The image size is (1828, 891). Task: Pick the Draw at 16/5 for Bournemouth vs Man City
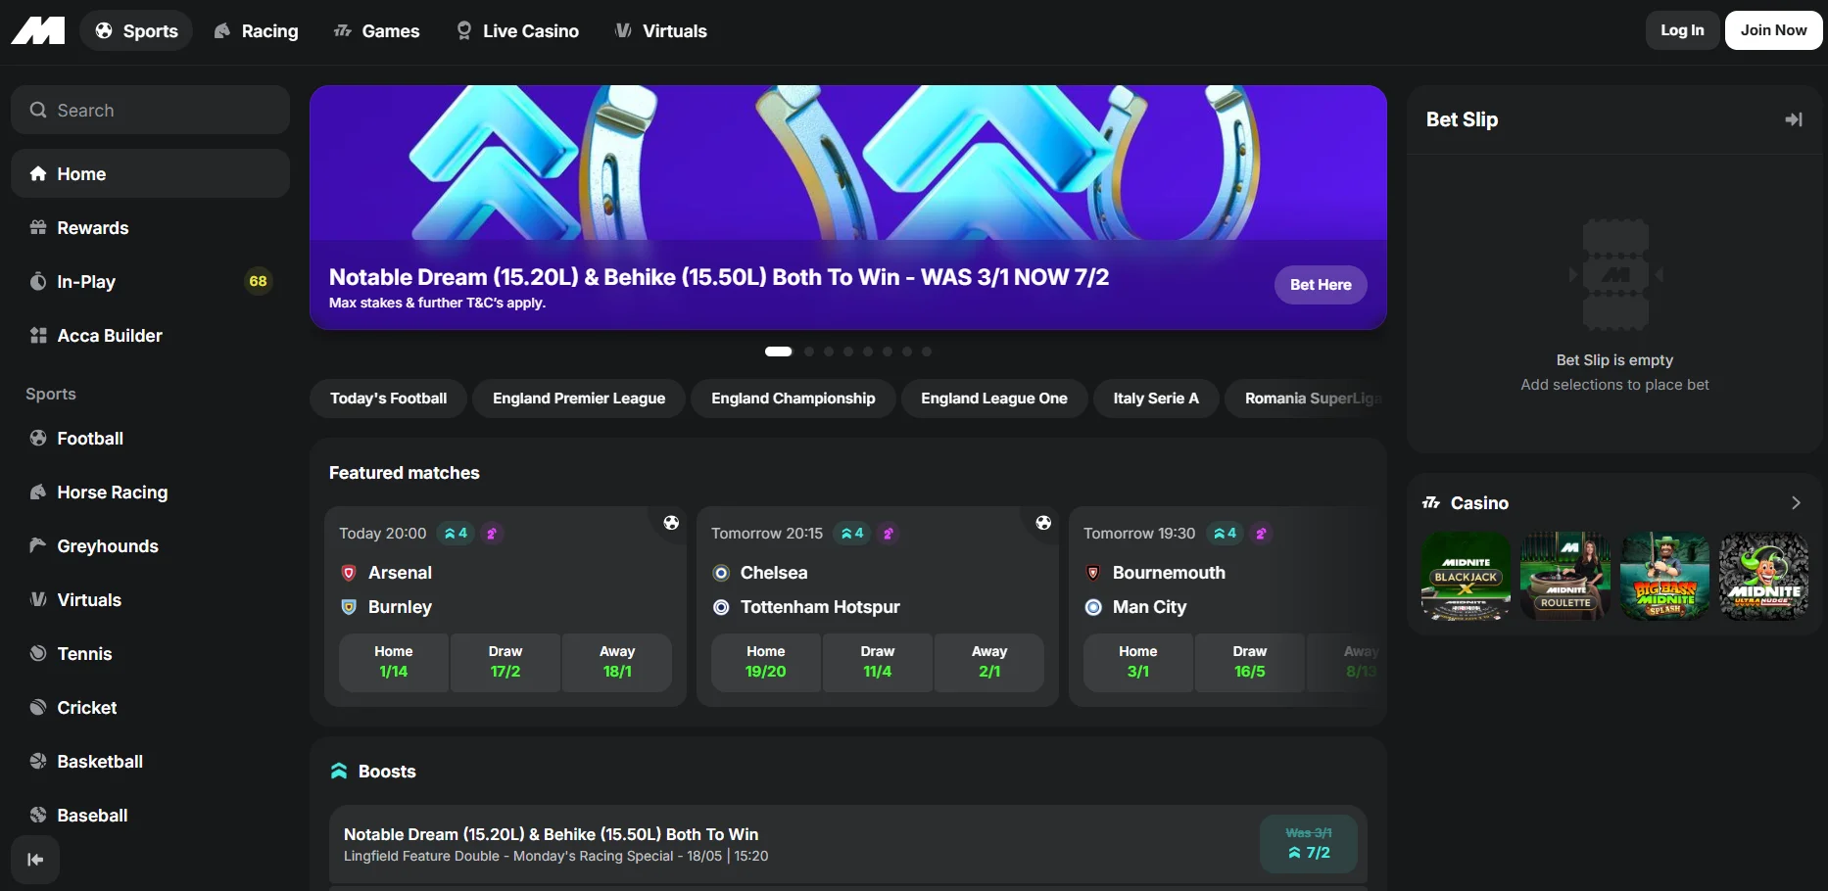(x=1250, y=663)
